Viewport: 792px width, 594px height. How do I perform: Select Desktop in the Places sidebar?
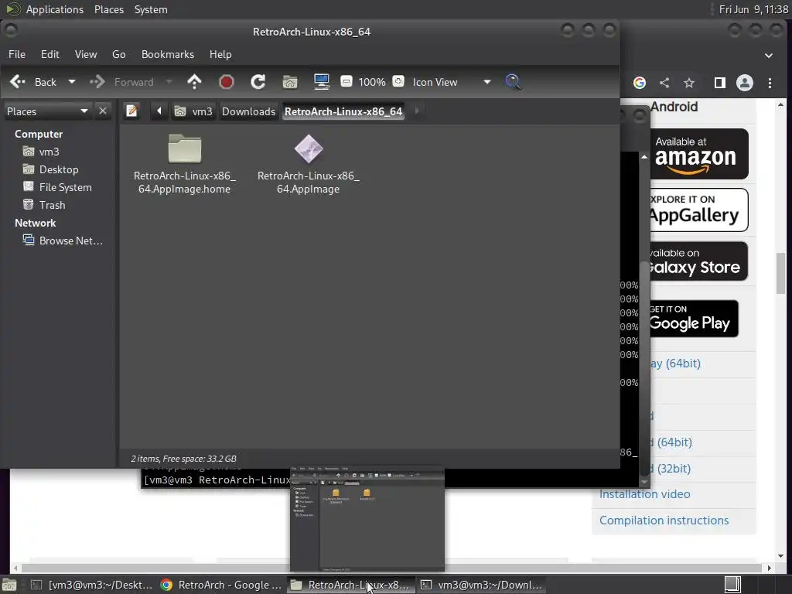(x=50, y=169)
